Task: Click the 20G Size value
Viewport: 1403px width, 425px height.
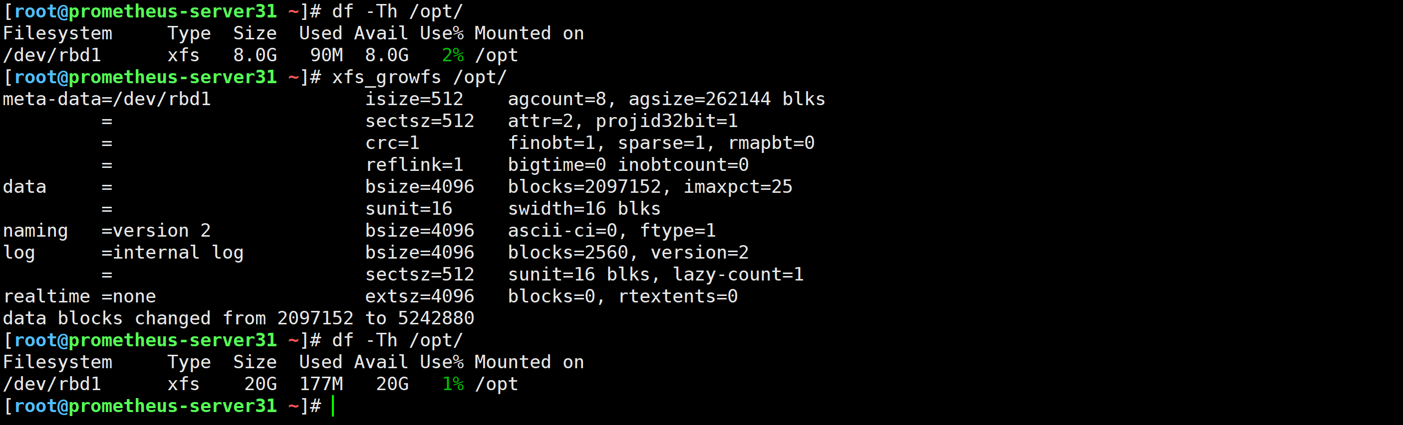Action: [260, 384]
